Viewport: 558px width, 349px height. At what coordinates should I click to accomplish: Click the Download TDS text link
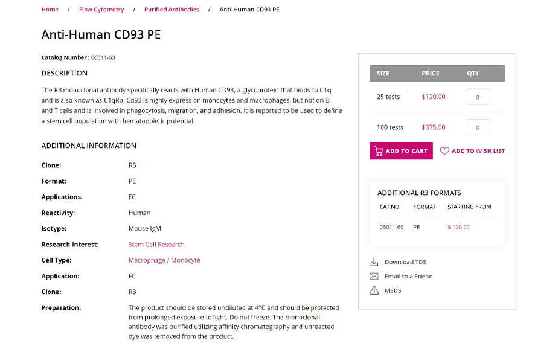click(x=405, y=262)
